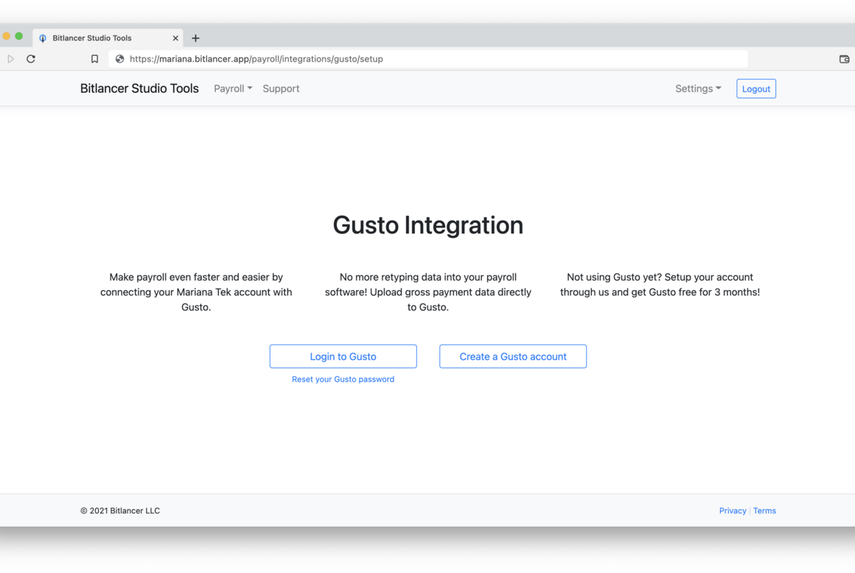Open the Payroll dropdown menu
The image size is (855, 573).
coord(233,88)
